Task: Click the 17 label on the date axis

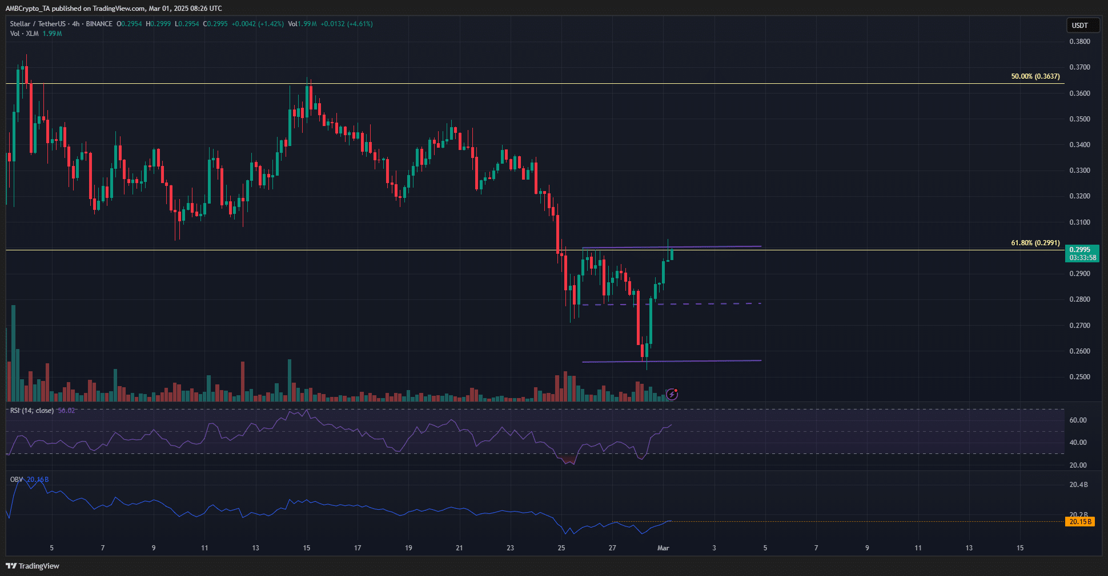Action: point(358,548)
